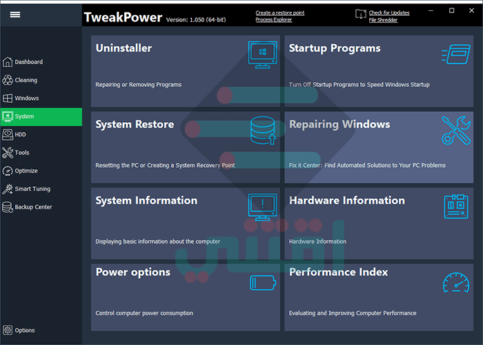The width and height of the screenshot is (483, 345).
Task: Click the Repairing Windows tools icon
Action: pos(456,130)
